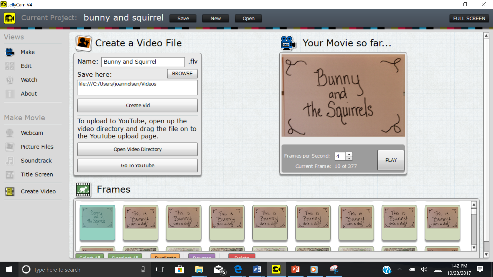Increase Frames per Second with the up arrow
Viewport: 493px width, 277px height.
point(349,154)
